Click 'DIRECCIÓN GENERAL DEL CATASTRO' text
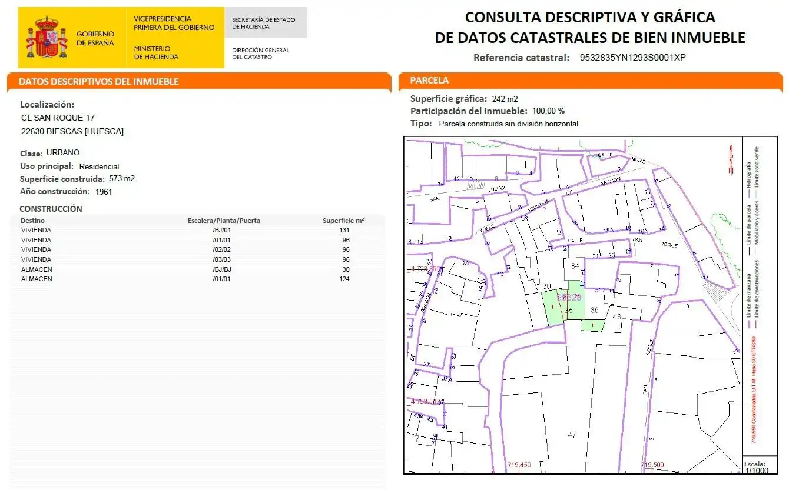Viewport: 789px width, 490px height. (261, 54)
